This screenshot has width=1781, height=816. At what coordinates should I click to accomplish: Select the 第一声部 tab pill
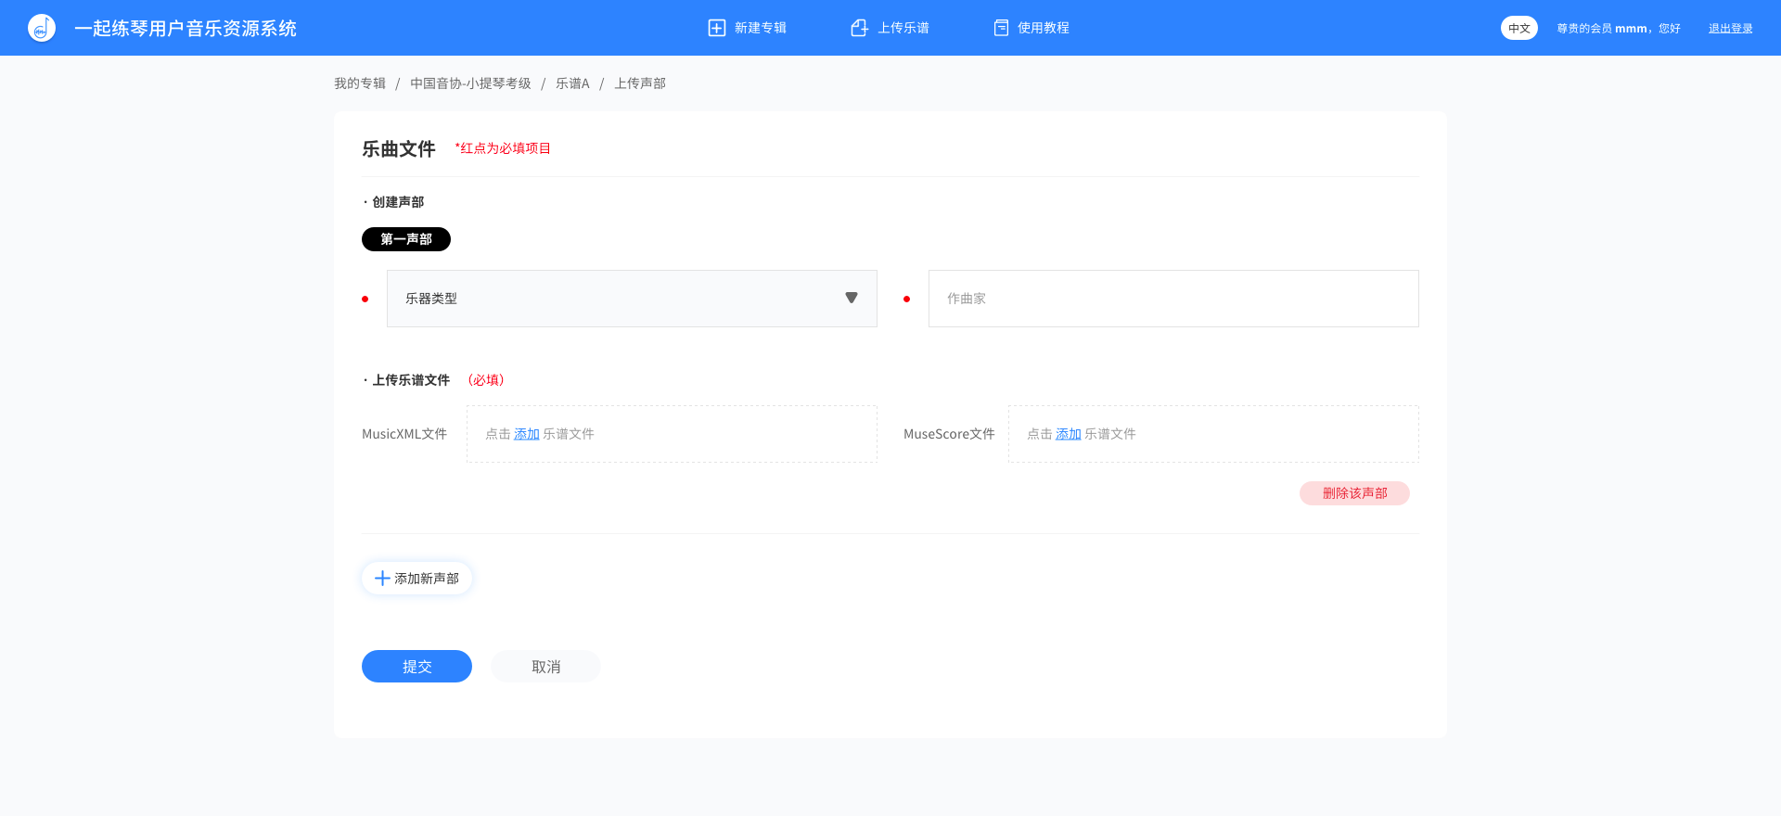click(x=406, y=239)
